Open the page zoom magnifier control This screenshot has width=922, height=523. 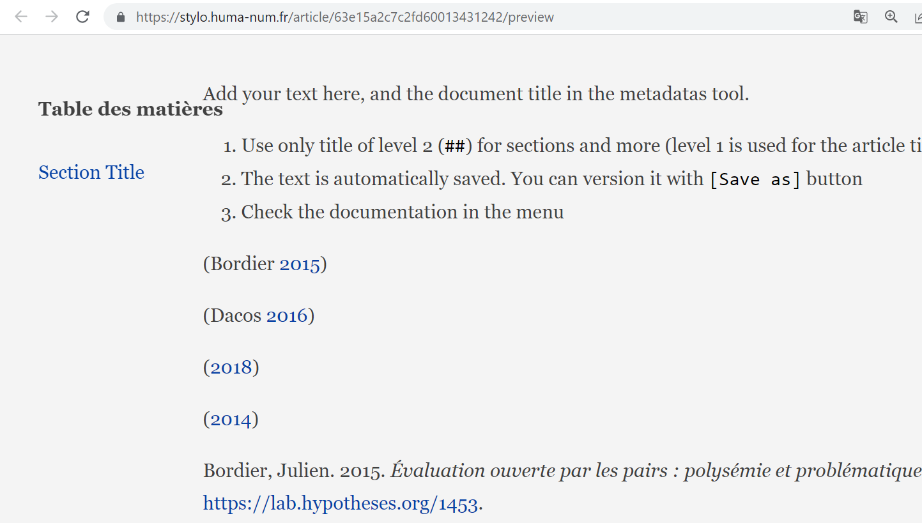[891, 17]
